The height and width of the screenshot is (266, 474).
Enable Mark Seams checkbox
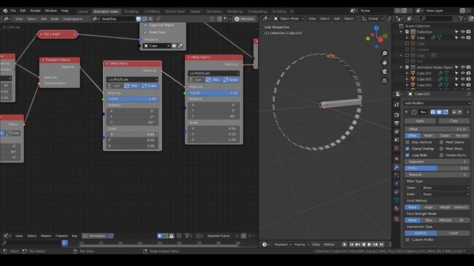pyautogui.click(x=441, y=142)
